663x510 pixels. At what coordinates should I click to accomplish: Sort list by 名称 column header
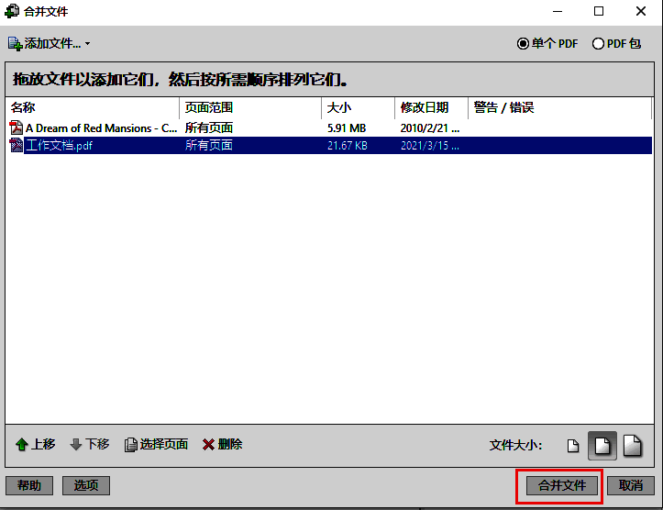(92, 107)
